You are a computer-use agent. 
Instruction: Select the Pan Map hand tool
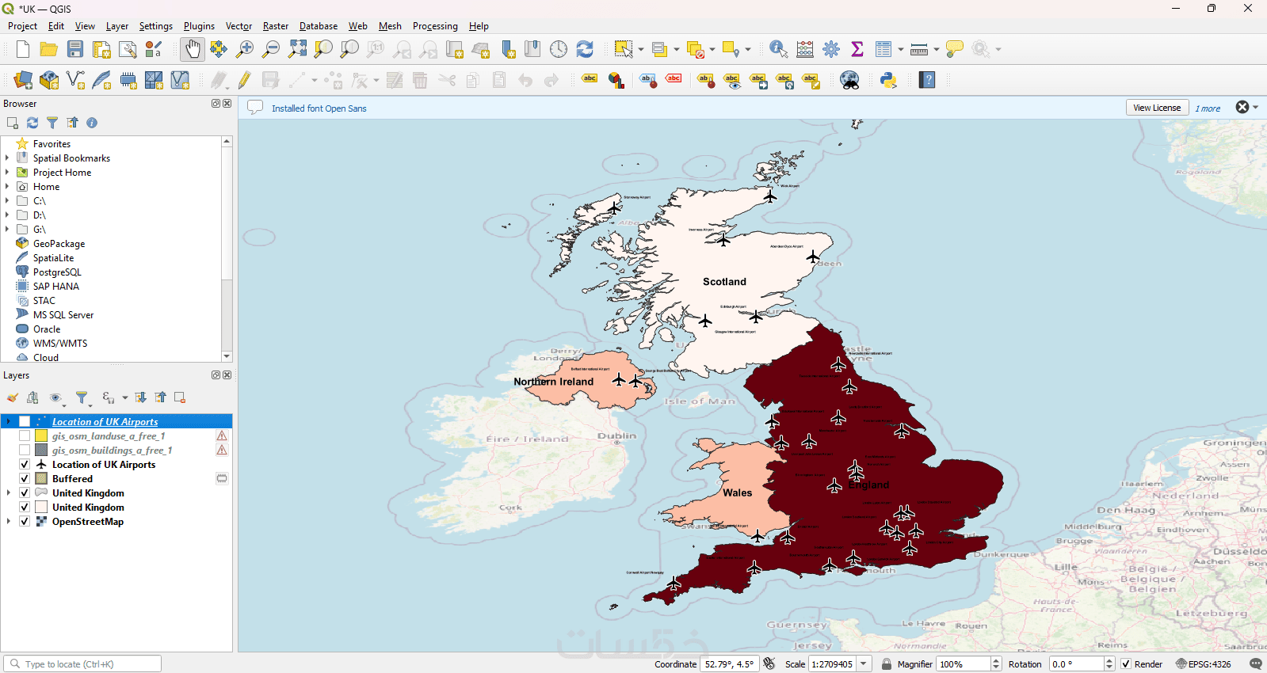192,49
